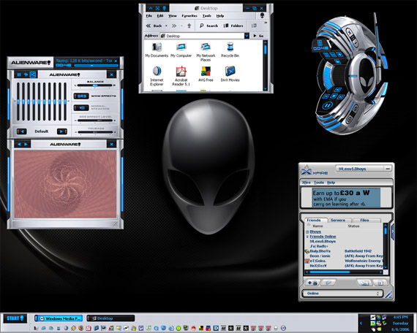Open the Back button history dropdown
Image resolution: width=417 pixels, height=333 pixels.
(x=166, y=26)
